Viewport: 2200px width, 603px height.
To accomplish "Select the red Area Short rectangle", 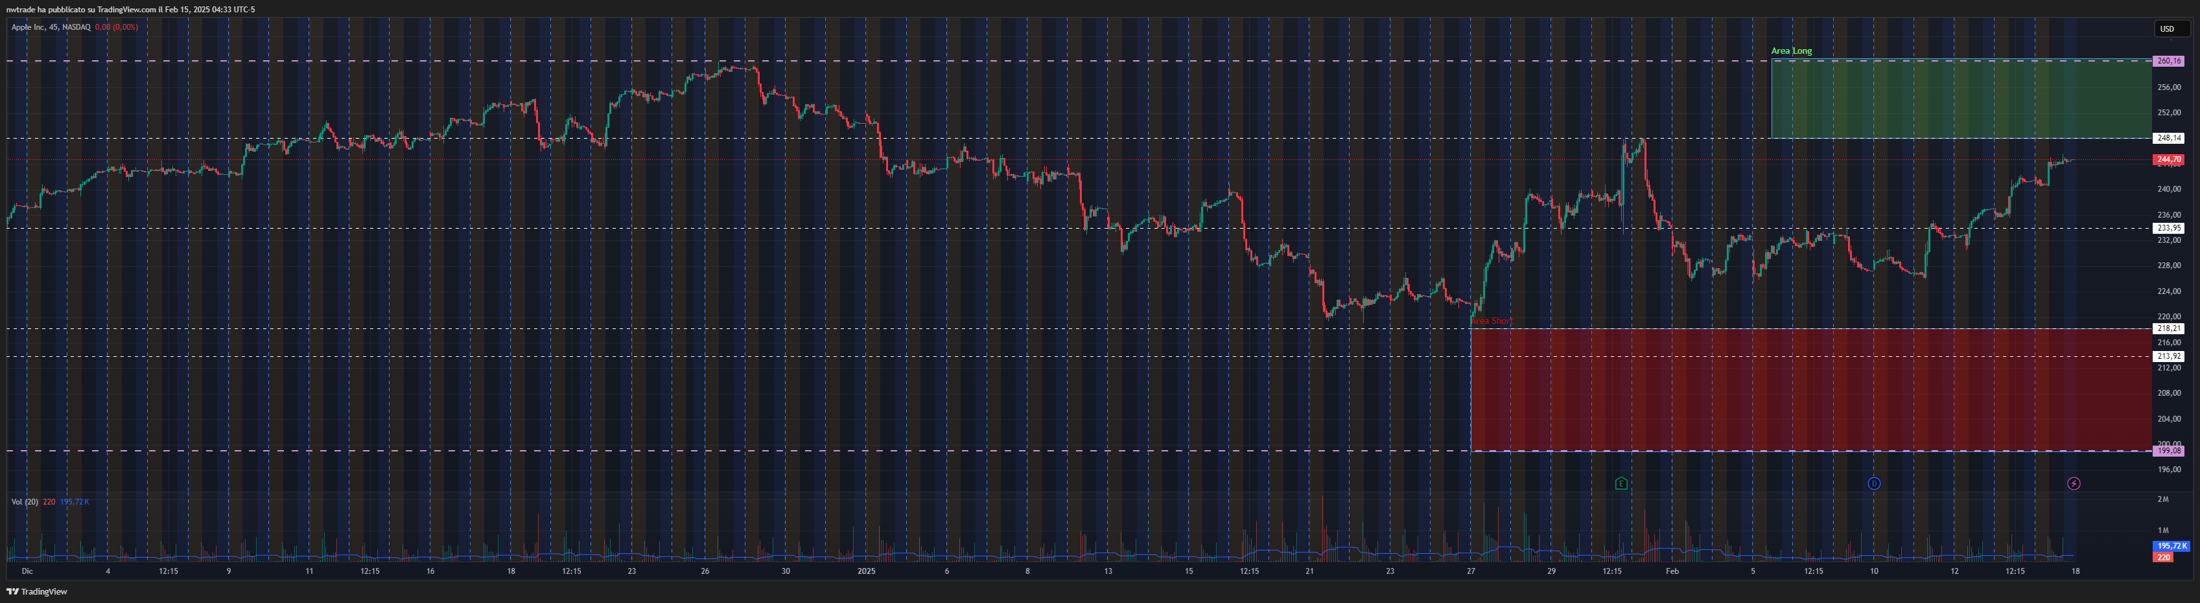I will coord(1810,390).
